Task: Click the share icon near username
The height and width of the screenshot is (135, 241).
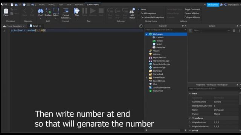Action: (225, 5)
